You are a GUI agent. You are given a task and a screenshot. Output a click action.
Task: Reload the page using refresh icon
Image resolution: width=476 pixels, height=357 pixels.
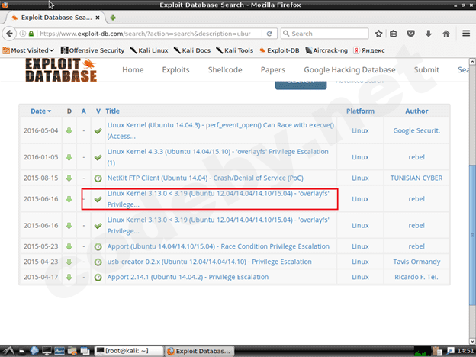click(x=269, y=34)
